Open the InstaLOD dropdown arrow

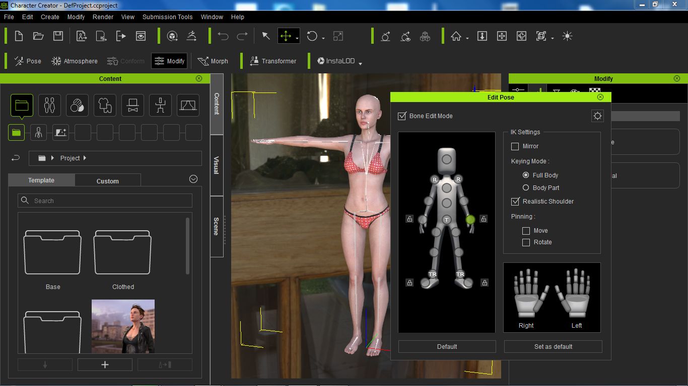tap(360, 63)
